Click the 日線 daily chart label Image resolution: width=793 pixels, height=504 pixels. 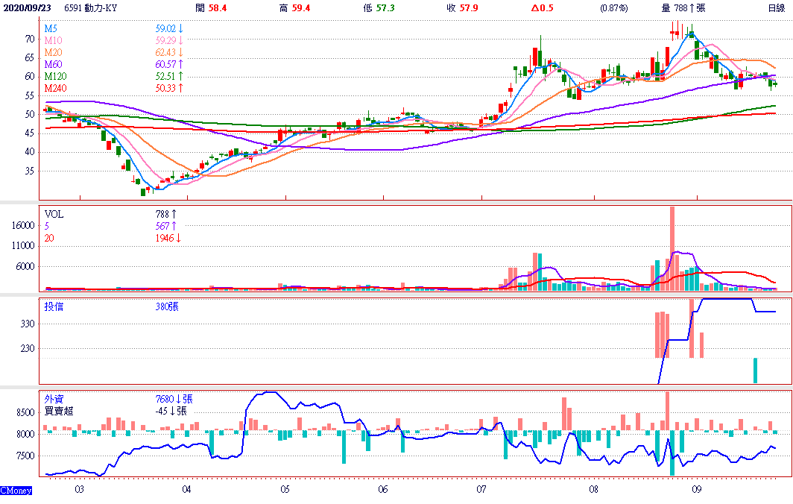pos(777,8)
